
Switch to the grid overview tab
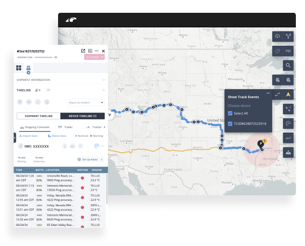pos(19,68)
